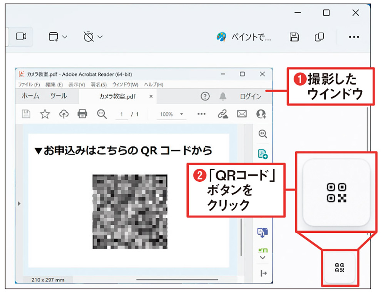Send the file by email icon
Screen dimensions: 385x292
point(242,114)
